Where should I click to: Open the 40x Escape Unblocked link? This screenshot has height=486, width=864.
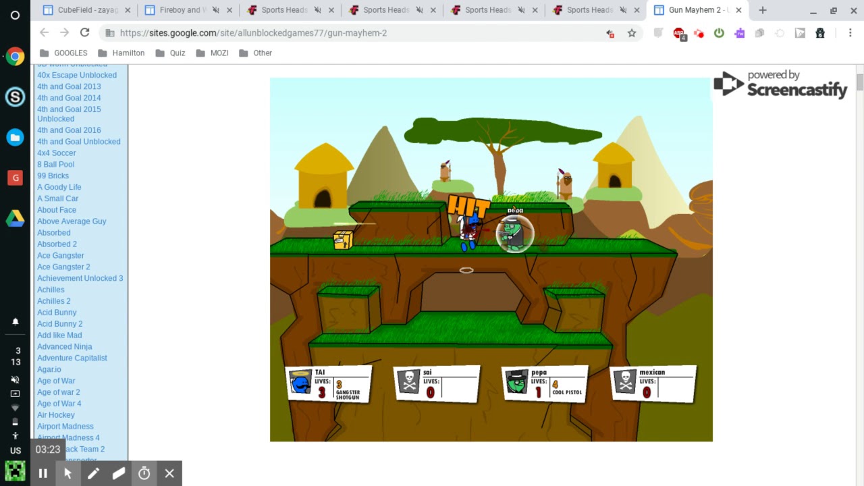point(77,75)
